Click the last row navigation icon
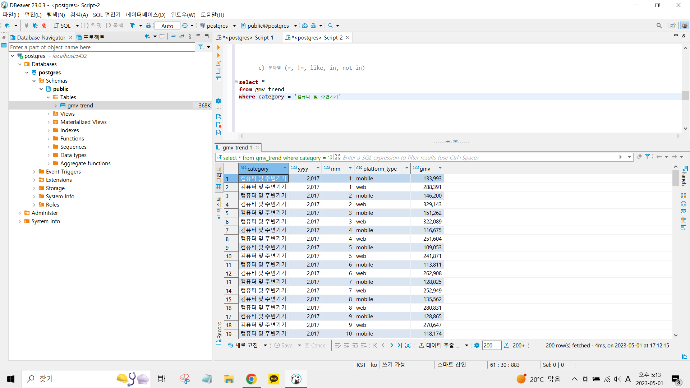This screenshot has width=690, height=388. (x=400, y=345)
